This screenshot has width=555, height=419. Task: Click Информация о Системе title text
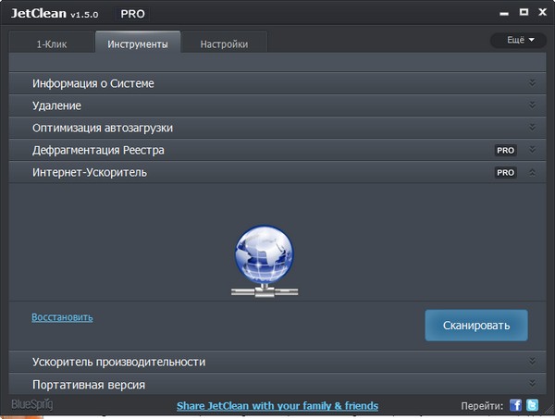[x=93, y=83]
